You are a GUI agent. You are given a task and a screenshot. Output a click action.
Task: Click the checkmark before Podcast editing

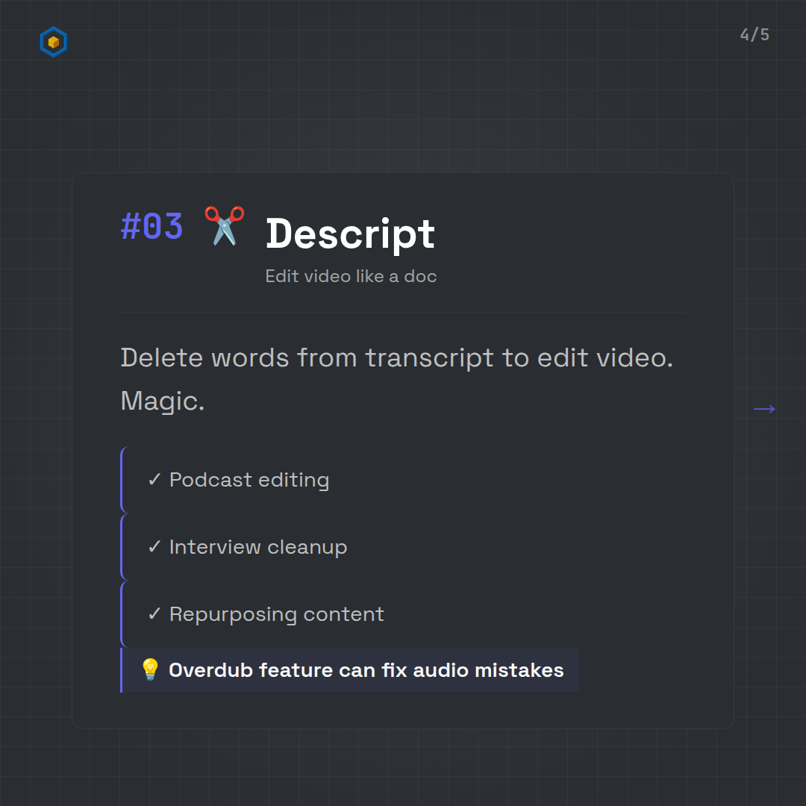154,480
